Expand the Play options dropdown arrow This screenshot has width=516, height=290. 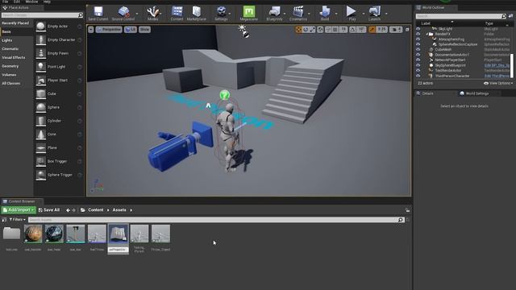(364, 14)
